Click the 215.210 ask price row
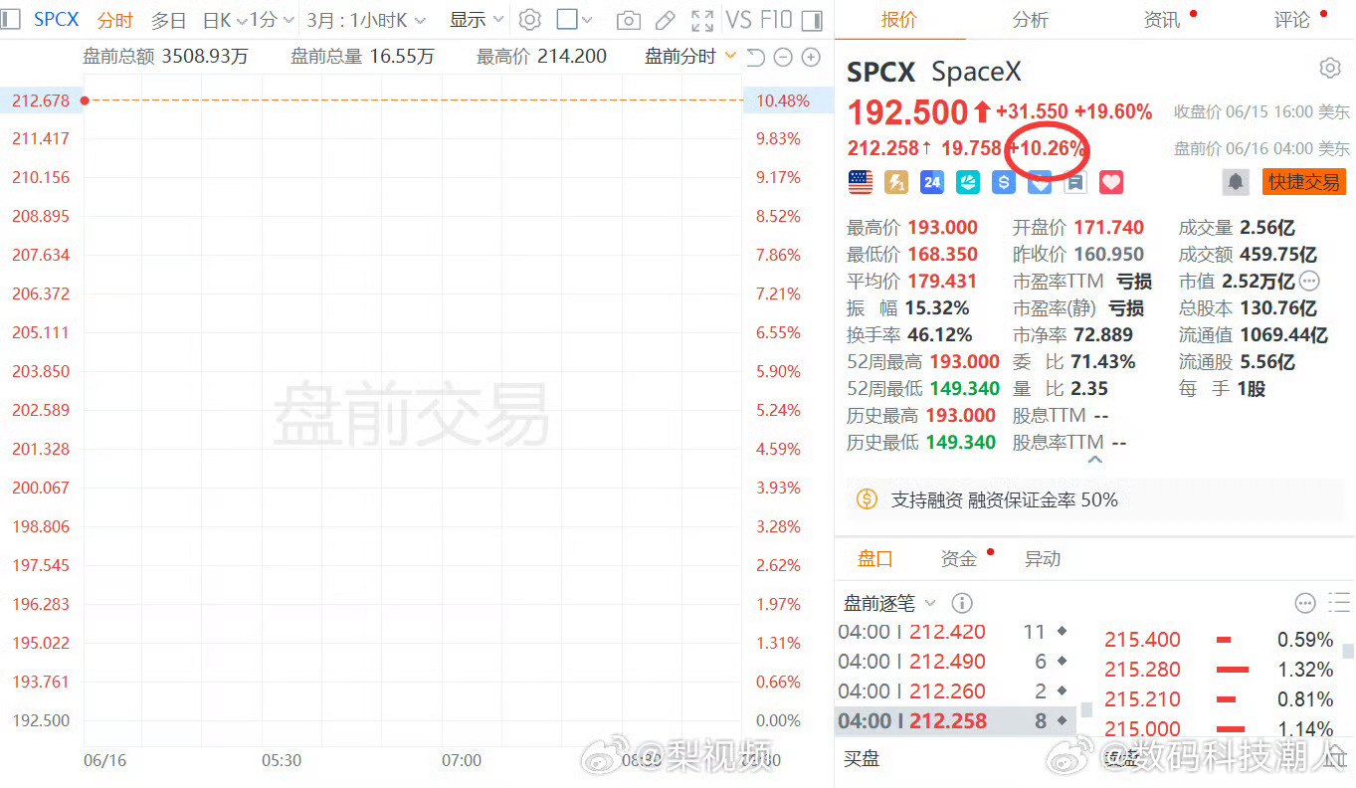 point(1219,699)
